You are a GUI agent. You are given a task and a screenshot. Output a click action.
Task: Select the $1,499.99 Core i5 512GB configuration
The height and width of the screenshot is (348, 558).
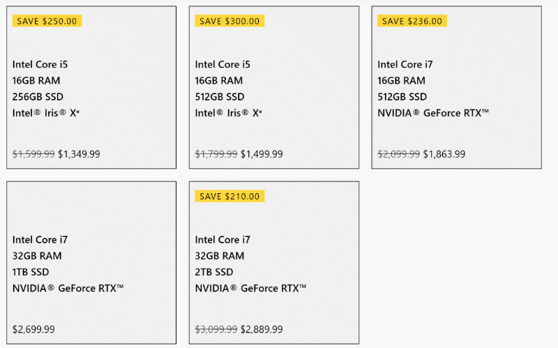tap(274, 87)
